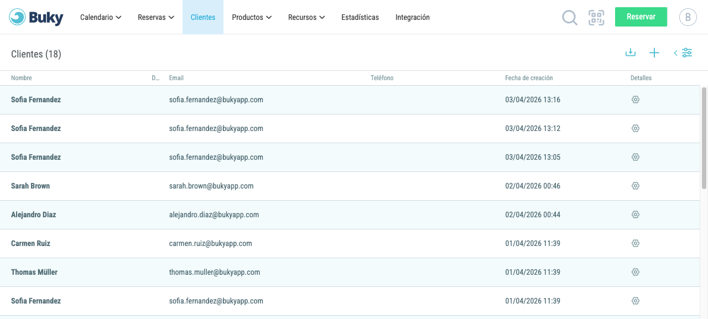Expand the Reservas dropdown menu
The image size is (708, 319).
[x=156, y=17]
